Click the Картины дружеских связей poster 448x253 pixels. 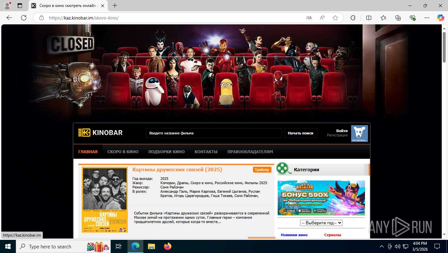[x=105, y=200]
